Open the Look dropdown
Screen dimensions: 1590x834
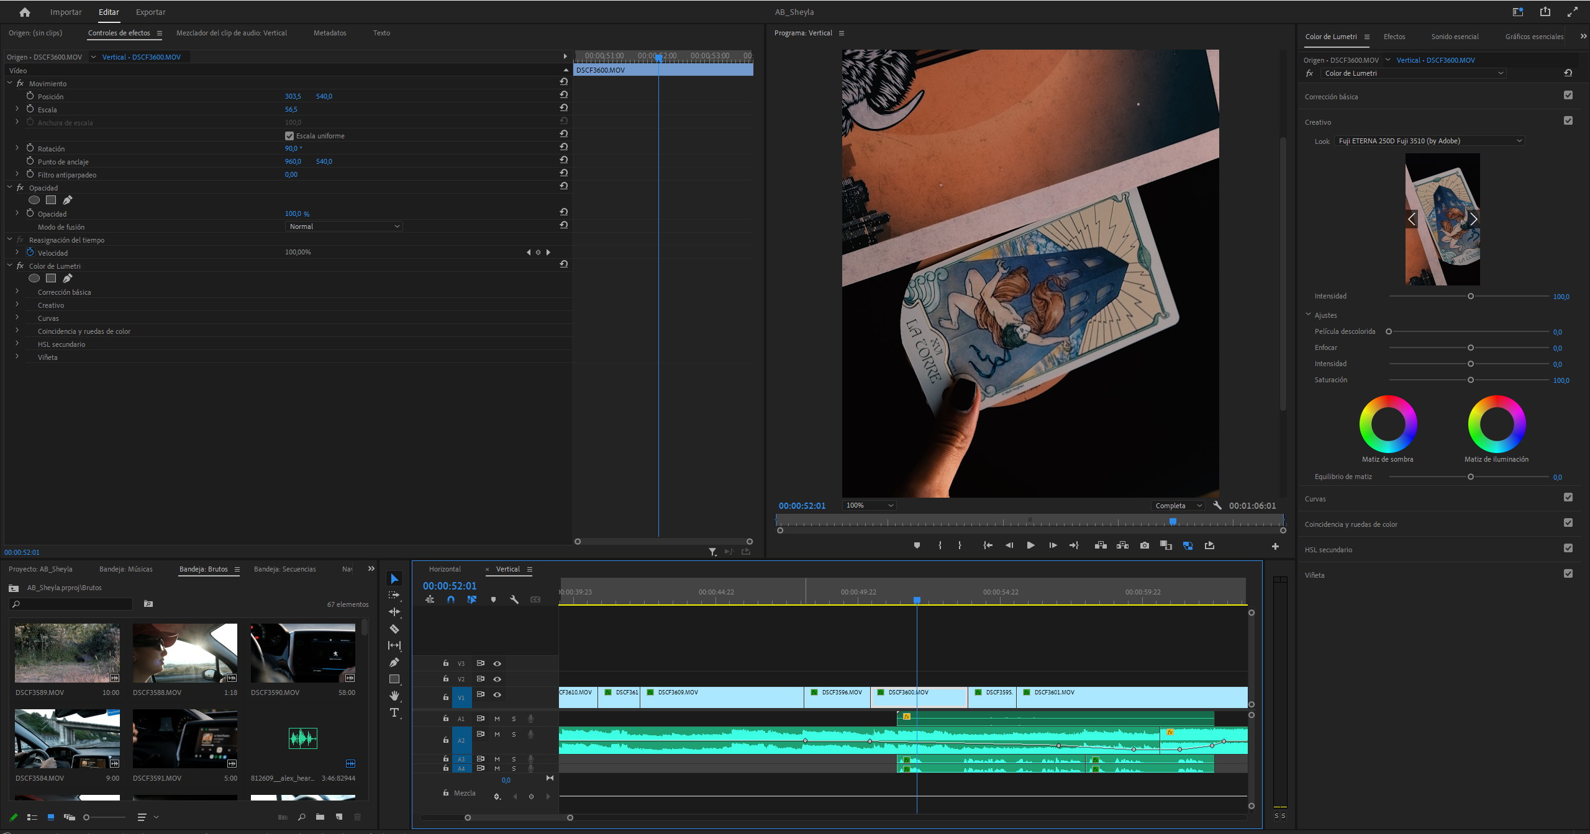coord(1430,141)
